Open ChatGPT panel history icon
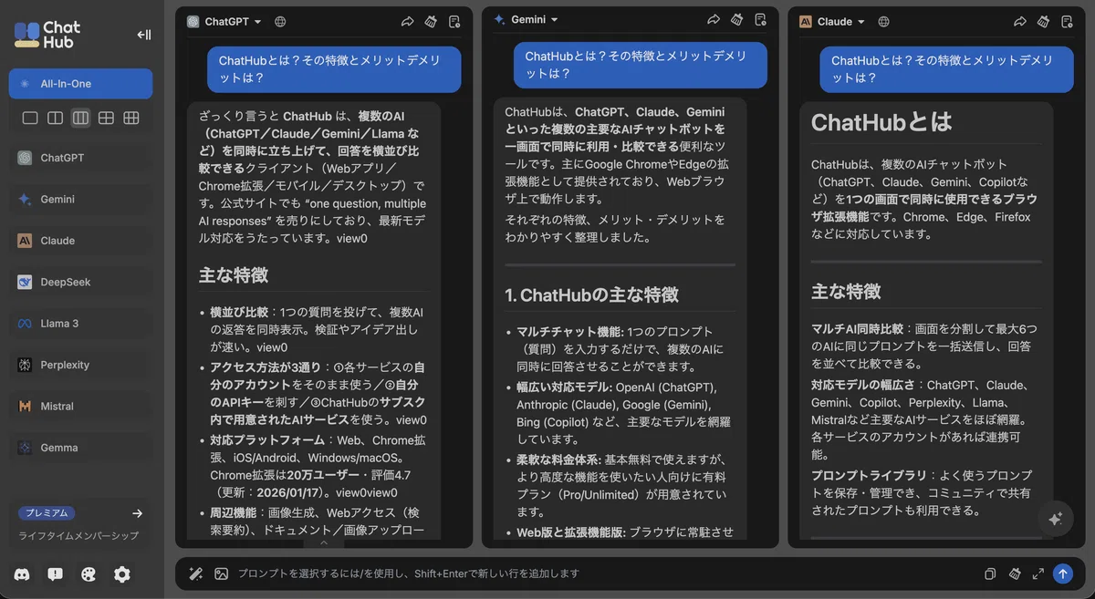 pos(454,21)
